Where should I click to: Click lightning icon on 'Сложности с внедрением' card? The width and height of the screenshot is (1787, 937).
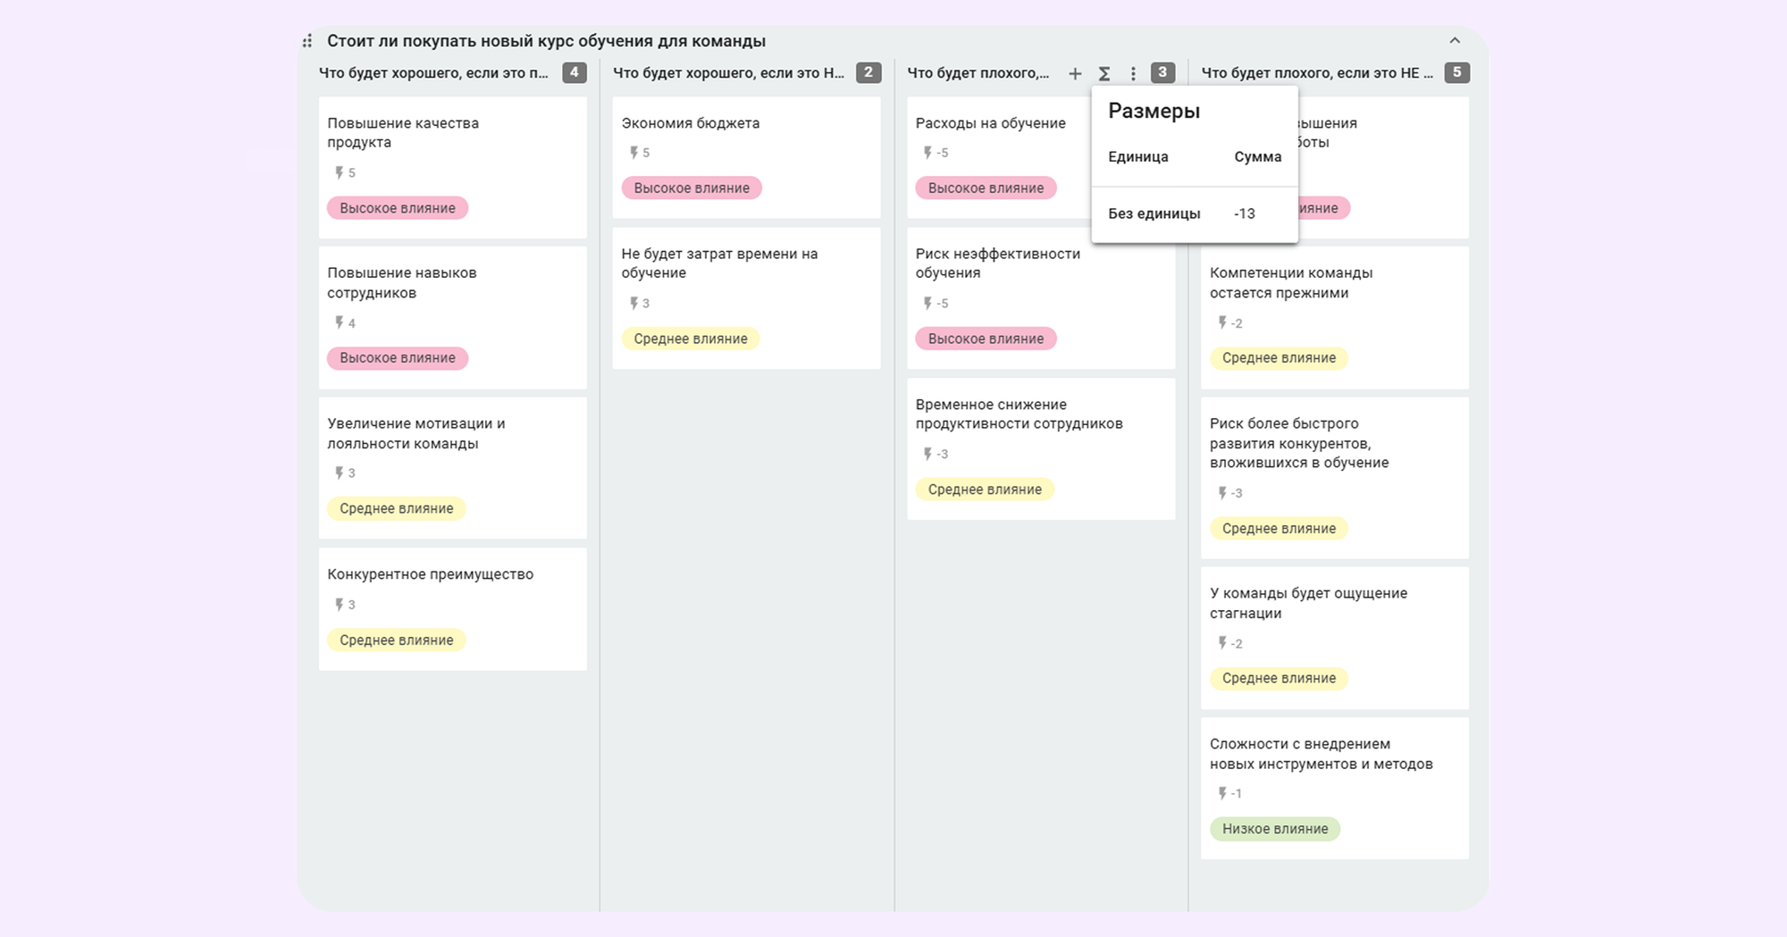(1222, 793)
